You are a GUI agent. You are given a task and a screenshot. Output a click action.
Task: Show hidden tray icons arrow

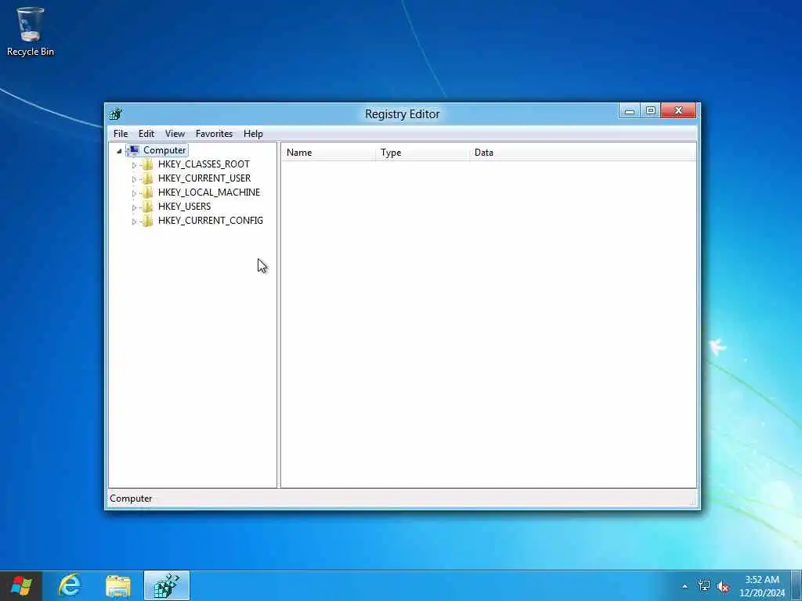pos(685,586)
